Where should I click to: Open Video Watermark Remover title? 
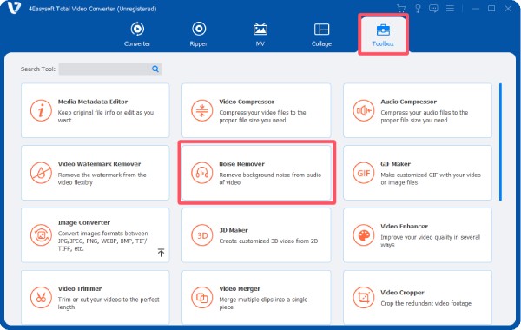(x=99, y=164)
